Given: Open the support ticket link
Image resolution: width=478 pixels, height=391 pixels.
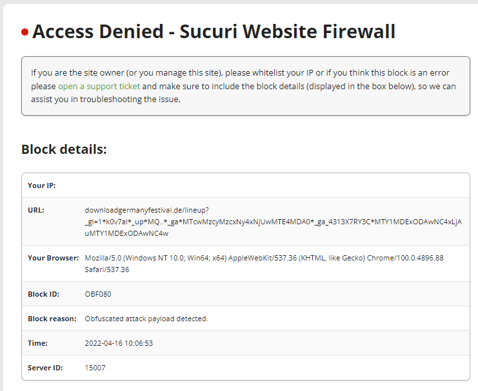Looking at the screenshot, I should [x=99, y=86].
